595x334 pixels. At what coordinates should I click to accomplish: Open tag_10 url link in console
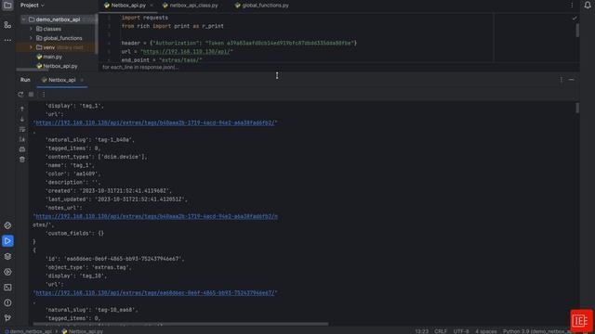[155, 293]
